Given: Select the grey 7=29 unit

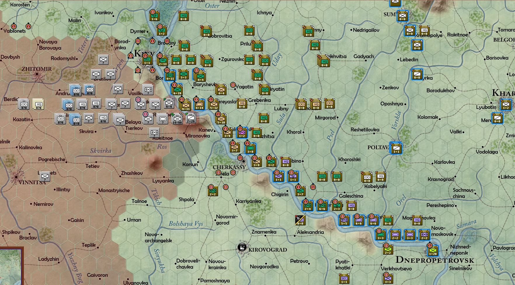Looking at the screenshot, I should pyautogui.click(x=191, y=118).
